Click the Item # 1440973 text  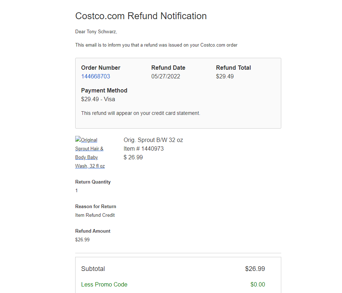[144, 149]
